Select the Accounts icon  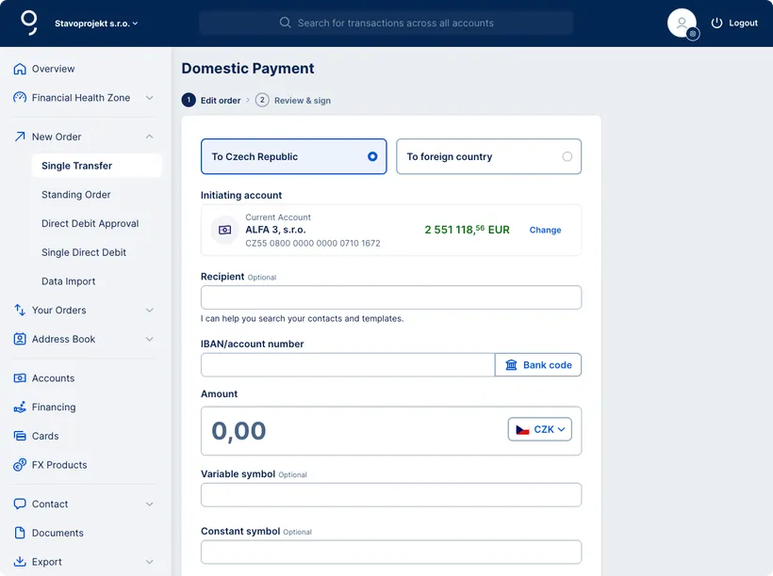pyautogui.click(x=19, y=377)
